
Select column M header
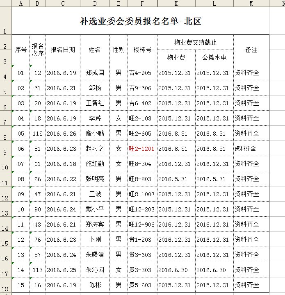point(251,3)
